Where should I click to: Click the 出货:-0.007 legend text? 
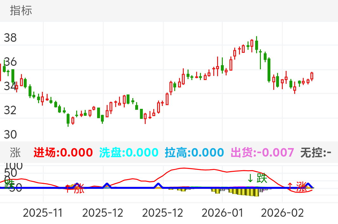tap(262, 152)
